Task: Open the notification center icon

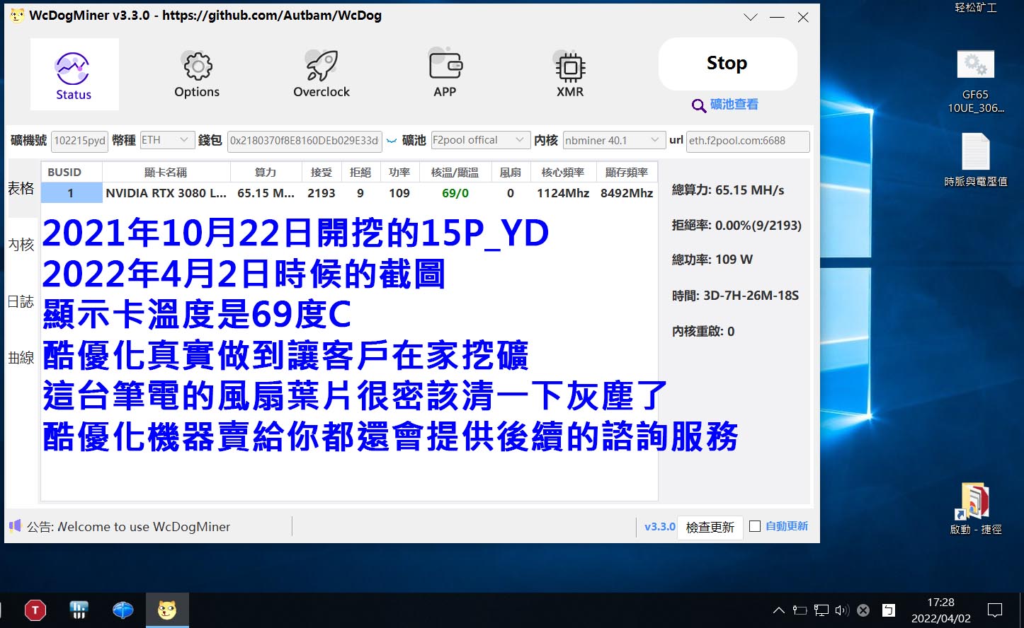Action: coord(995,610)
